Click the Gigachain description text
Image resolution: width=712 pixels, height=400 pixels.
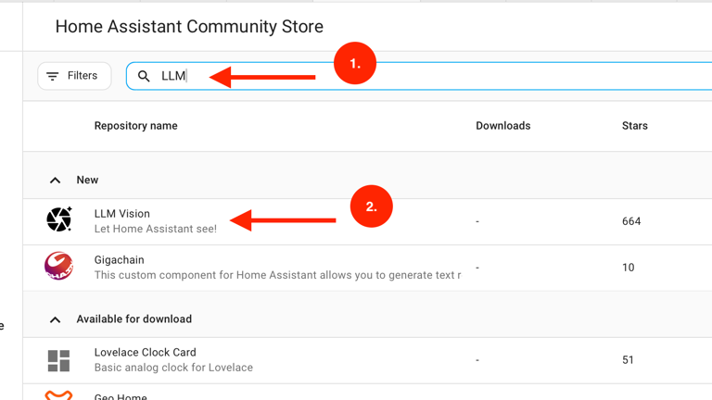[x=276, y=275]
